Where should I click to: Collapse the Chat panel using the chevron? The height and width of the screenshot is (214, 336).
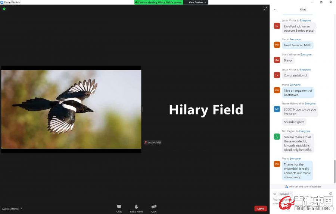275,9
